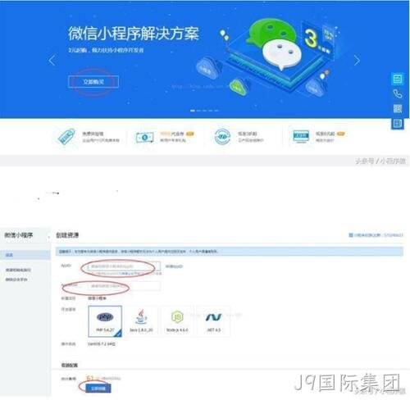Open the top floating sidebar message icon
This screenshot has height=400, width=410.
coord(398,80)
